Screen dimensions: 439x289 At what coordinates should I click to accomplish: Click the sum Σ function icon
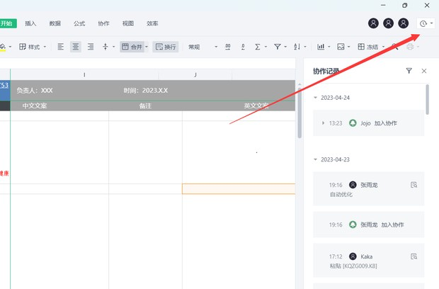tap(258, 47)
